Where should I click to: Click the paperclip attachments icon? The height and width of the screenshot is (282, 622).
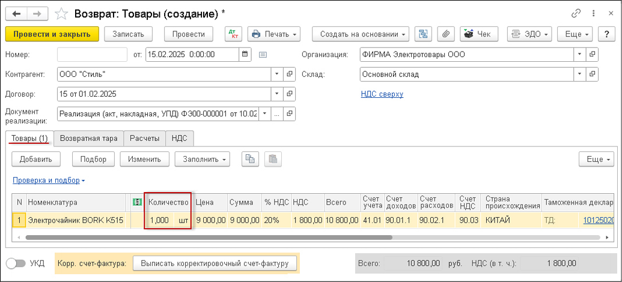click(445, 34)
